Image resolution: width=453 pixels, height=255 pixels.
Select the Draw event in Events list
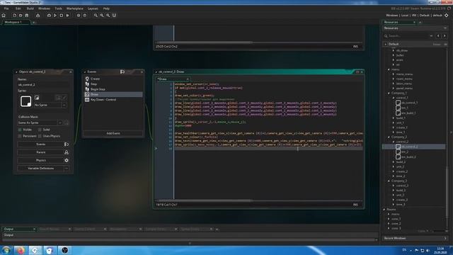point(113,94)
